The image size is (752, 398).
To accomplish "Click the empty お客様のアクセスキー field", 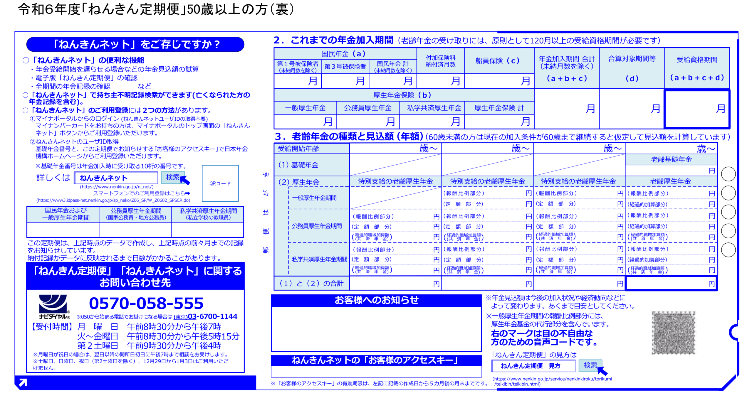I will click(x=376, y=371).
